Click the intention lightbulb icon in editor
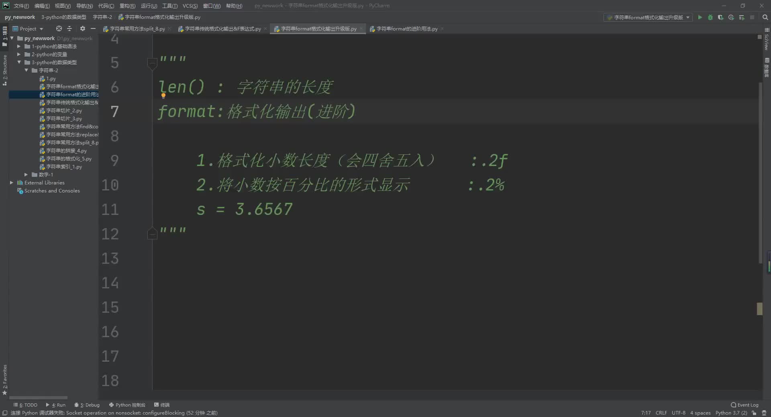Viewport: 771px width, 417px height. tap(163, 95)
